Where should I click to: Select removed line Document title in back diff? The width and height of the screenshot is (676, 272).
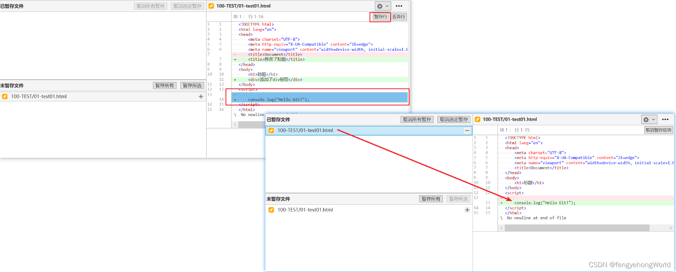320,54
